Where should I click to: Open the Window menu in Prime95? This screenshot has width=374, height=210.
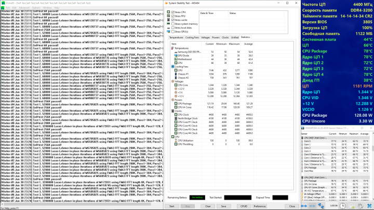point(47,8)
